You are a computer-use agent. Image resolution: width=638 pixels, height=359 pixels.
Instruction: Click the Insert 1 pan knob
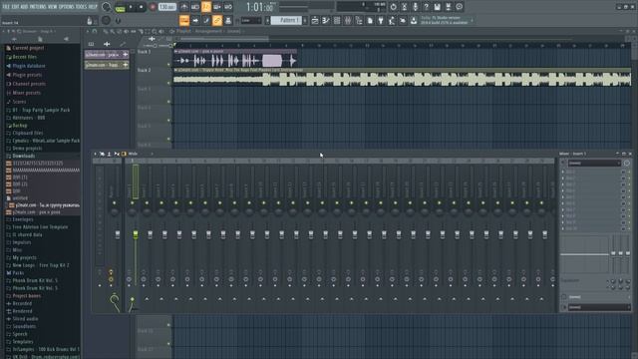point(133,212)
